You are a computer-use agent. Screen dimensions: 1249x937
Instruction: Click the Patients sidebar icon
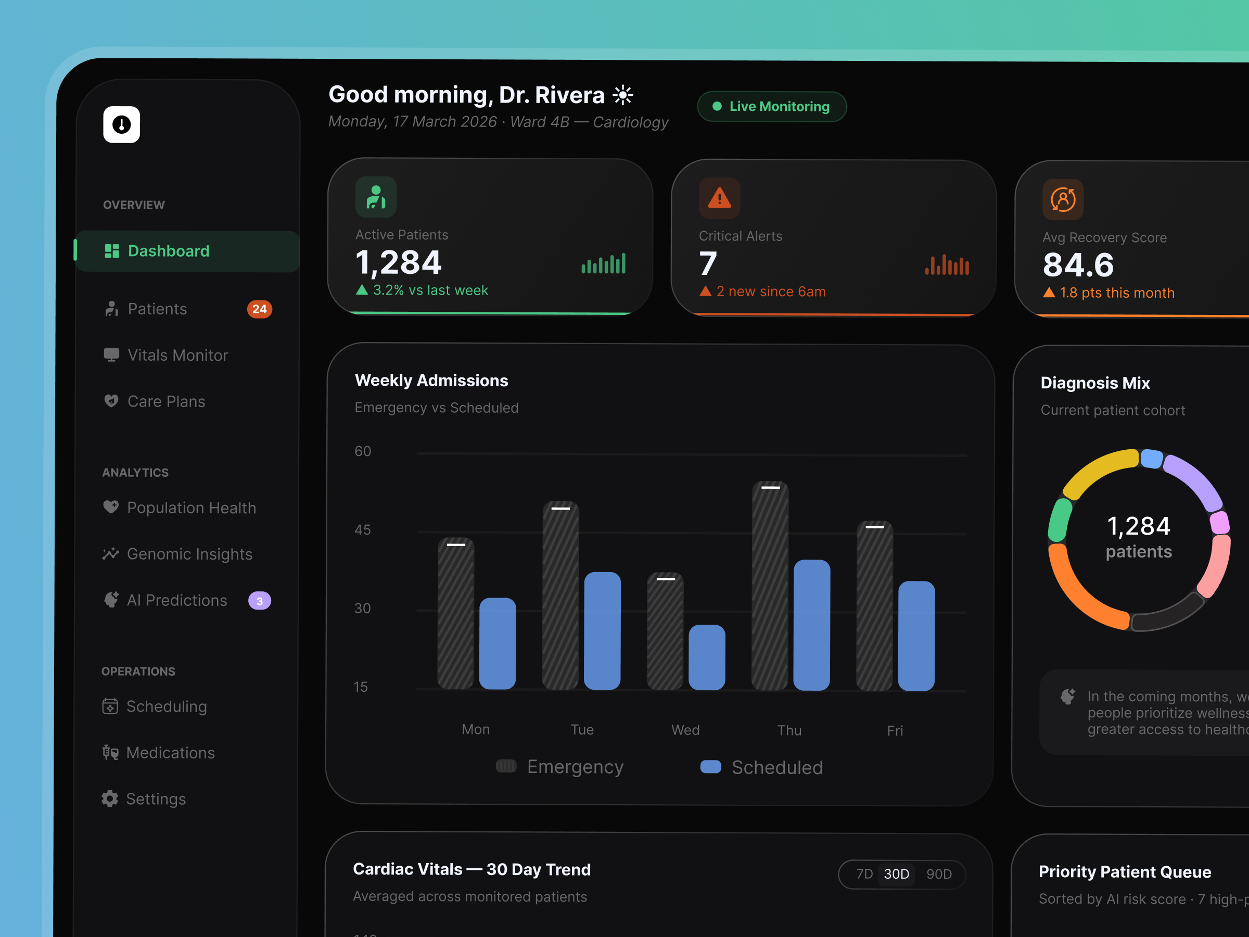pos(111,308)
